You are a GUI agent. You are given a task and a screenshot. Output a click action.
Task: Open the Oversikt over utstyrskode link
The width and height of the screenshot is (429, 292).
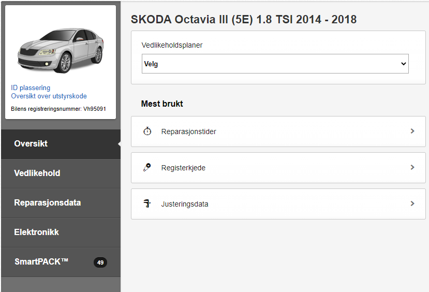(49, 96)
